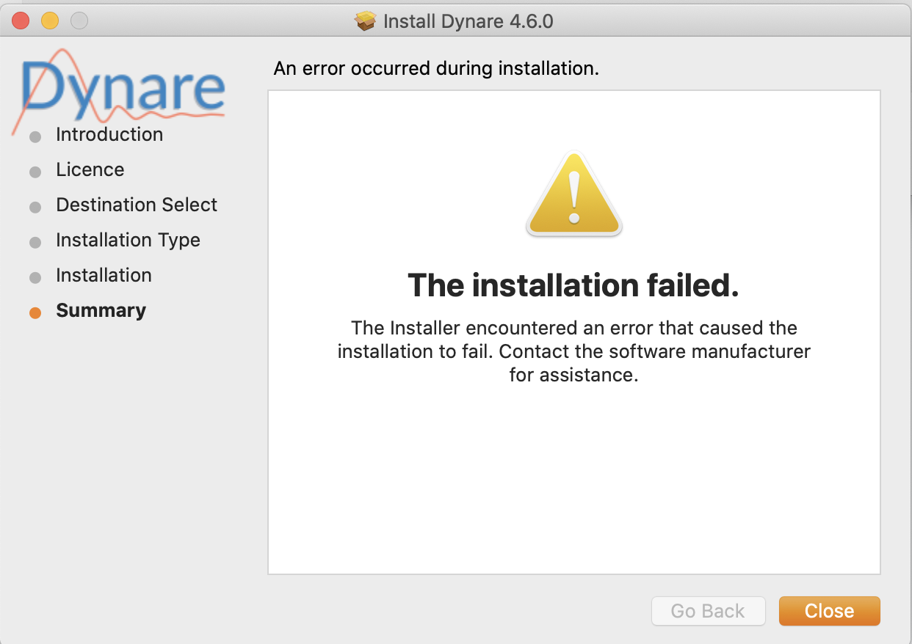The width and height of the screenshot is (912, 644).
Task: Select the Summary step label
Action: click(x=101, y=310)
